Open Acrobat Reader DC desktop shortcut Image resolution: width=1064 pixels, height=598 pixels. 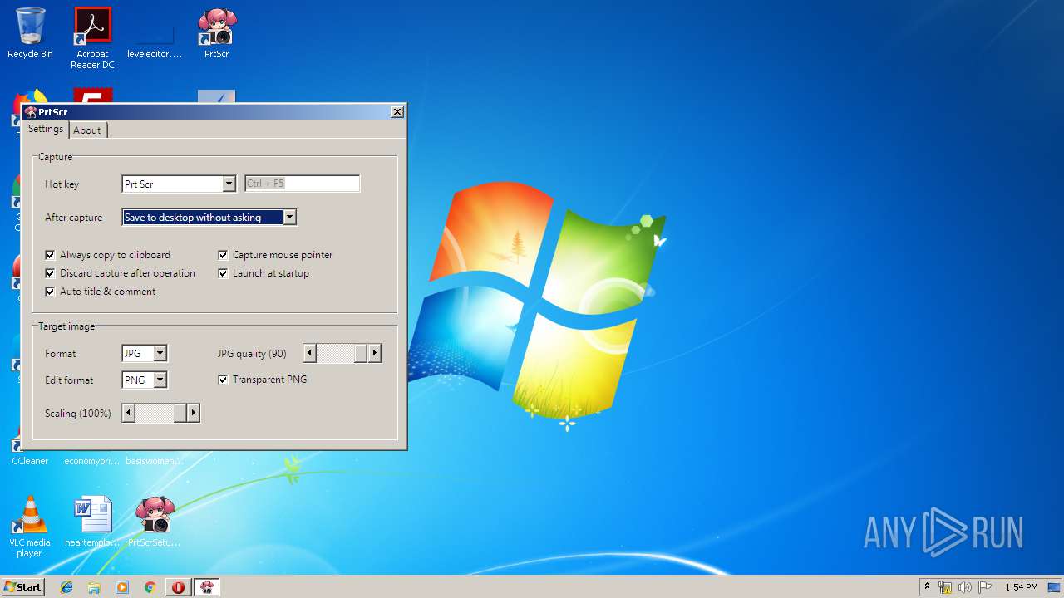92,38
